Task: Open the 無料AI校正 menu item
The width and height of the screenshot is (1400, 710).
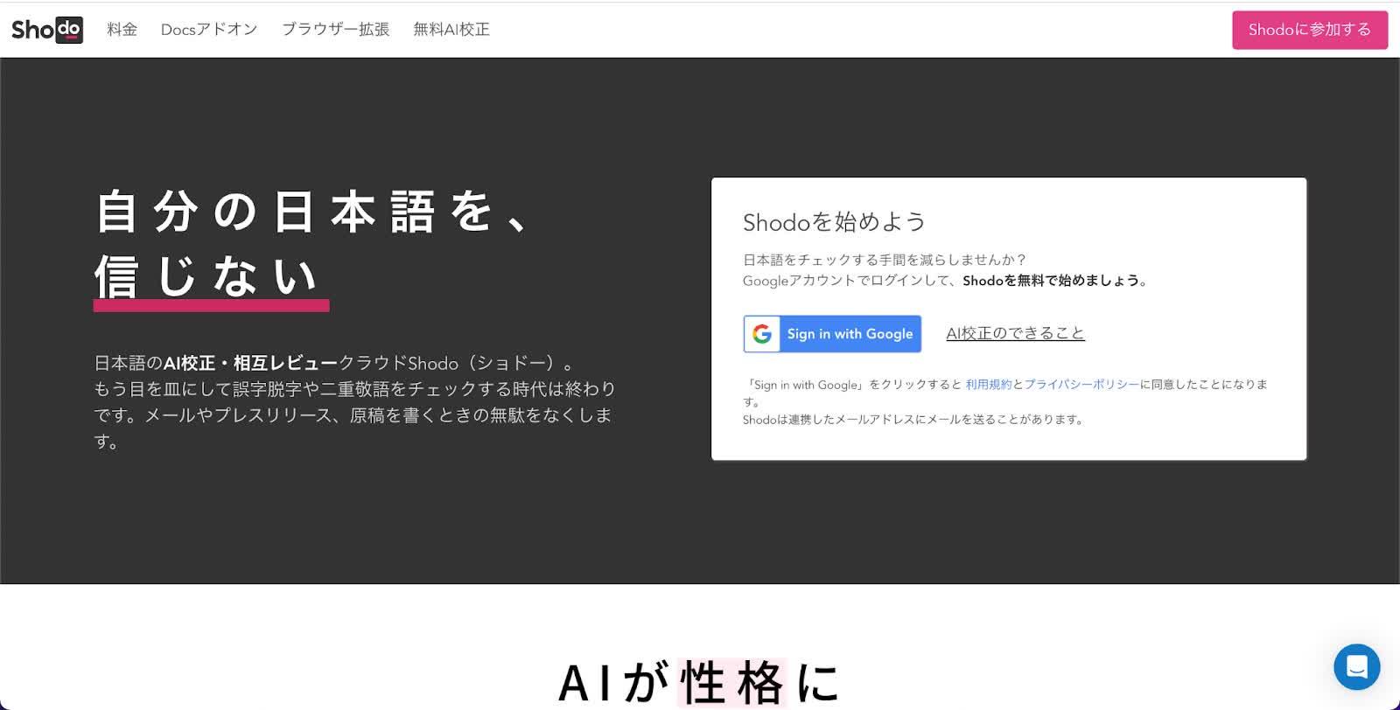Action: point(451,30)
